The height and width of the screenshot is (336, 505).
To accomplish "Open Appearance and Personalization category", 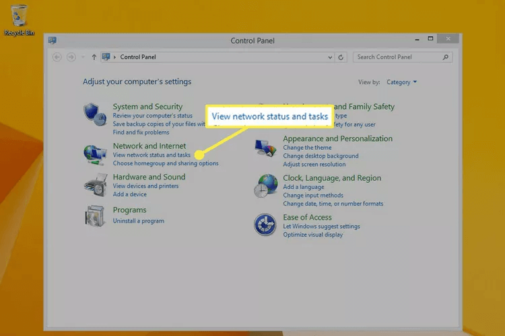I will 337,138.
